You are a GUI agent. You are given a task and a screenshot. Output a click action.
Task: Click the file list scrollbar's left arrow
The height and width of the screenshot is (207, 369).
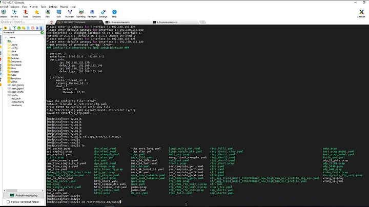[x=5, y=191]
